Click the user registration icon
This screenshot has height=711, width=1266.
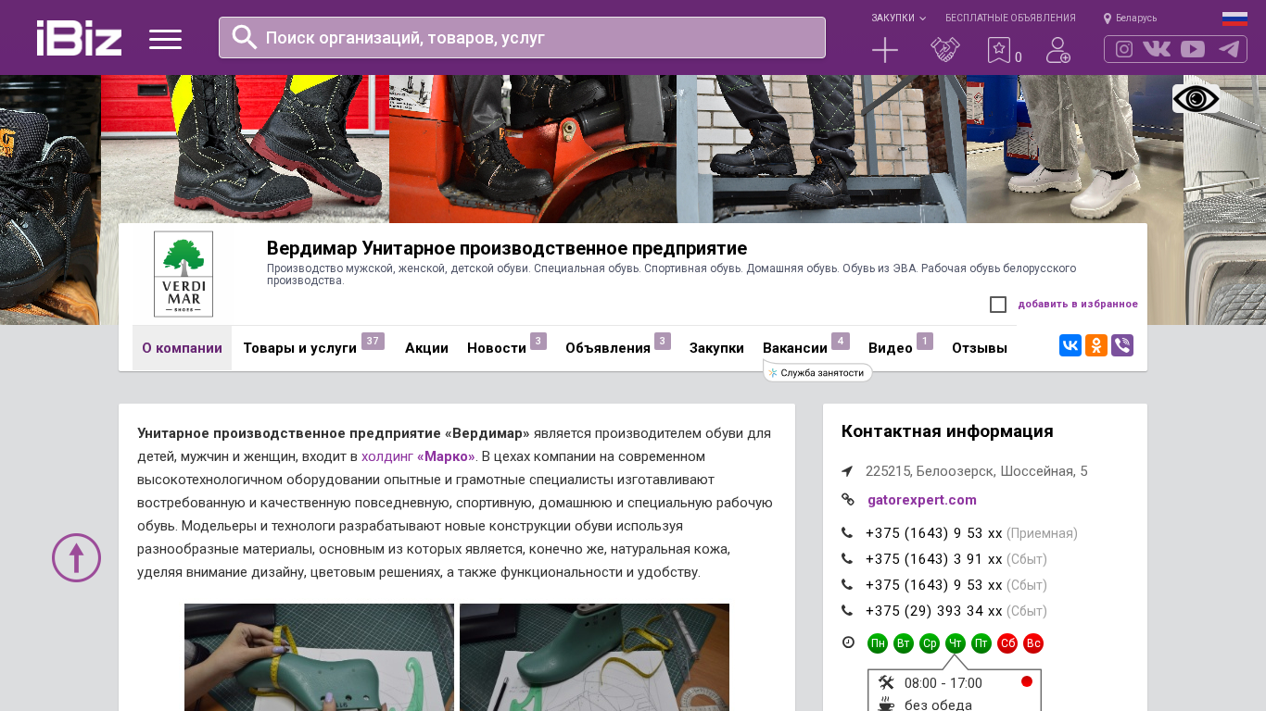(1057, 50)
